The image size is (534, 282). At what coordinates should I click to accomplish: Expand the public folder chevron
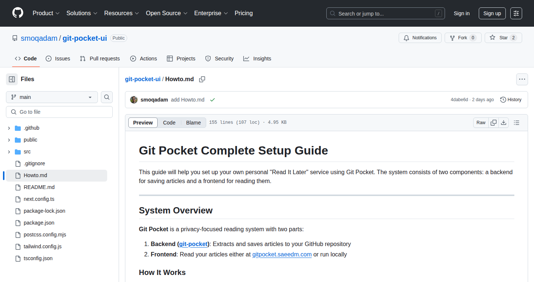coord(9,140)
